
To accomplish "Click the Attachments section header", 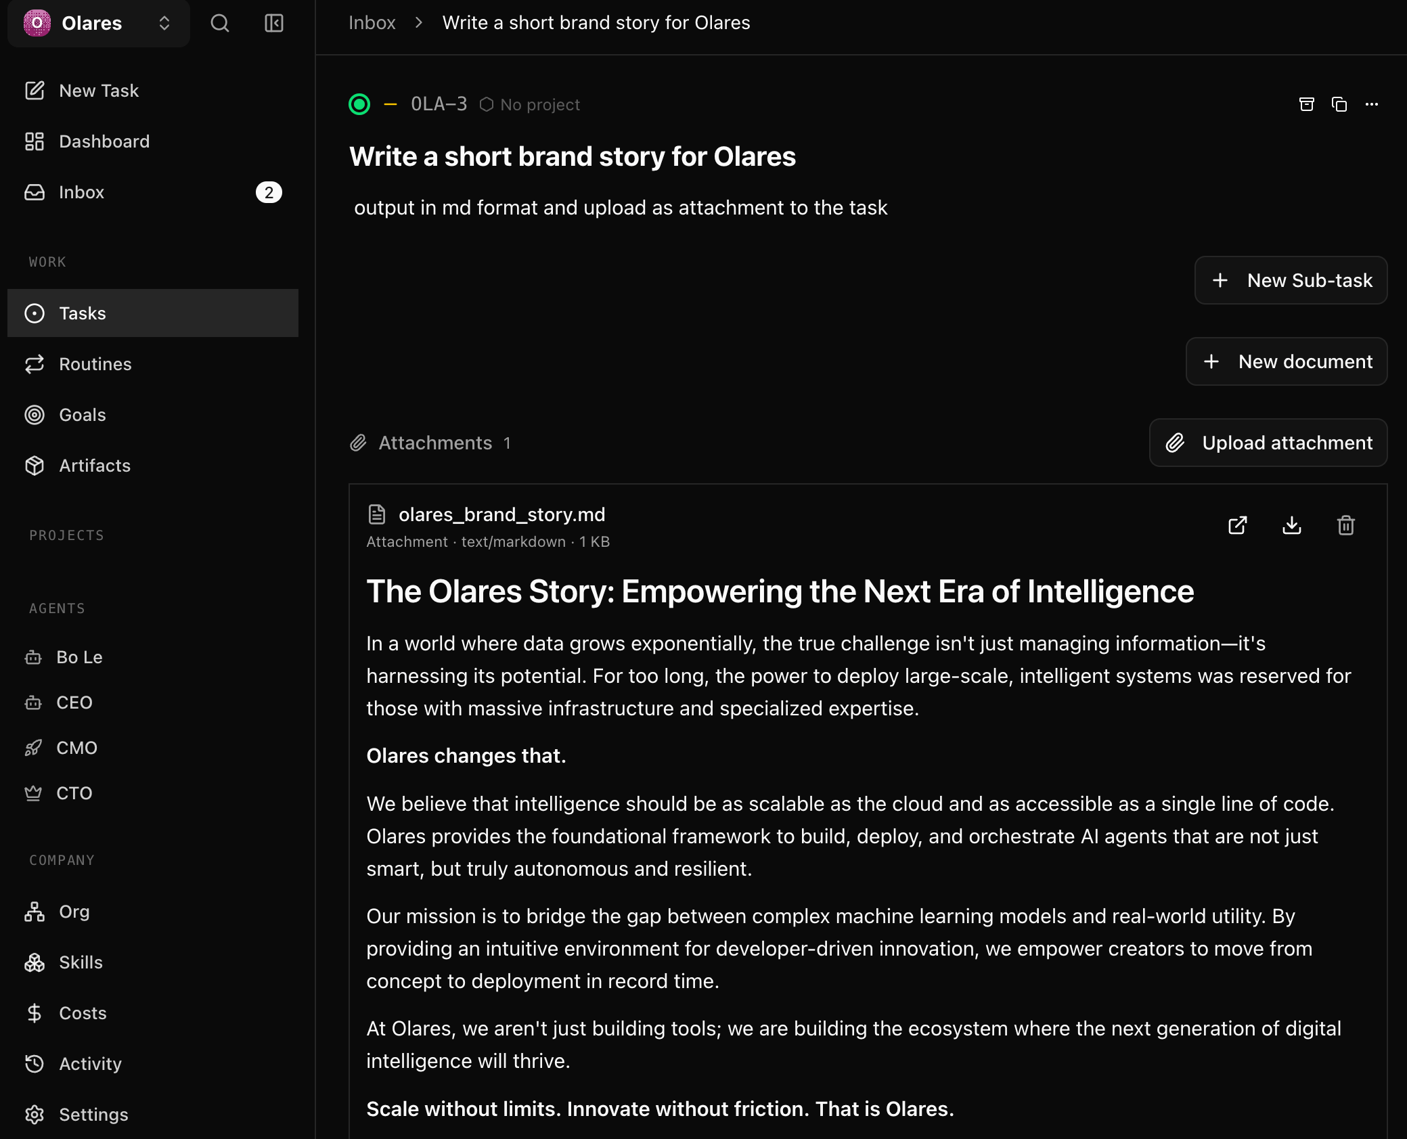I will click(x=430, y=443).
